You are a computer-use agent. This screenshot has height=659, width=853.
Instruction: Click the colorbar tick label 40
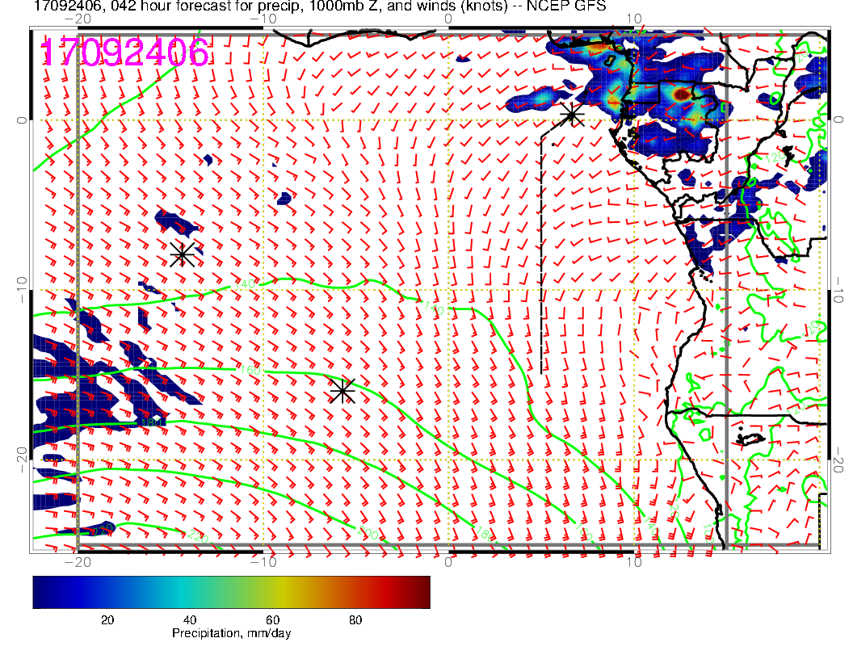(x=189, y=620)
